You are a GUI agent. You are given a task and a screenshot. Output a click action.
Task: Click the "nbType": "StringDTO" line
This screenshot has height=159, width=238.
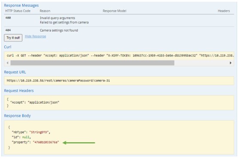(31, 132)
